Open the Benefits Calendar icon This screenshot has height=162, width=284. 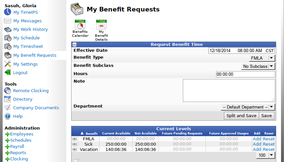coord(80,24)
